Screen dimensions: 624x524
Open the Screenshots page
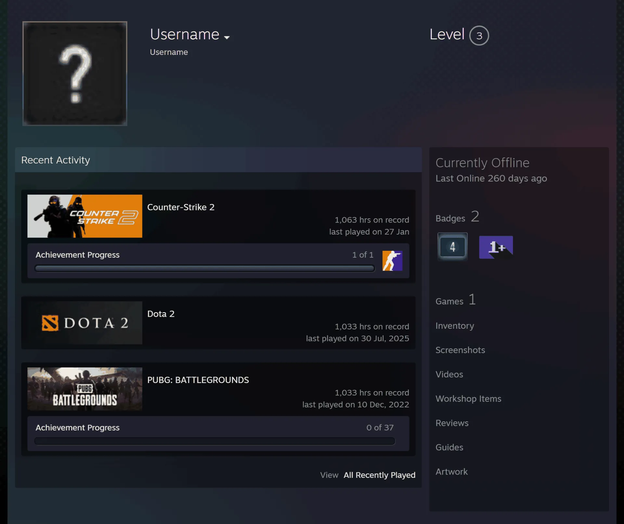(460, 350)
